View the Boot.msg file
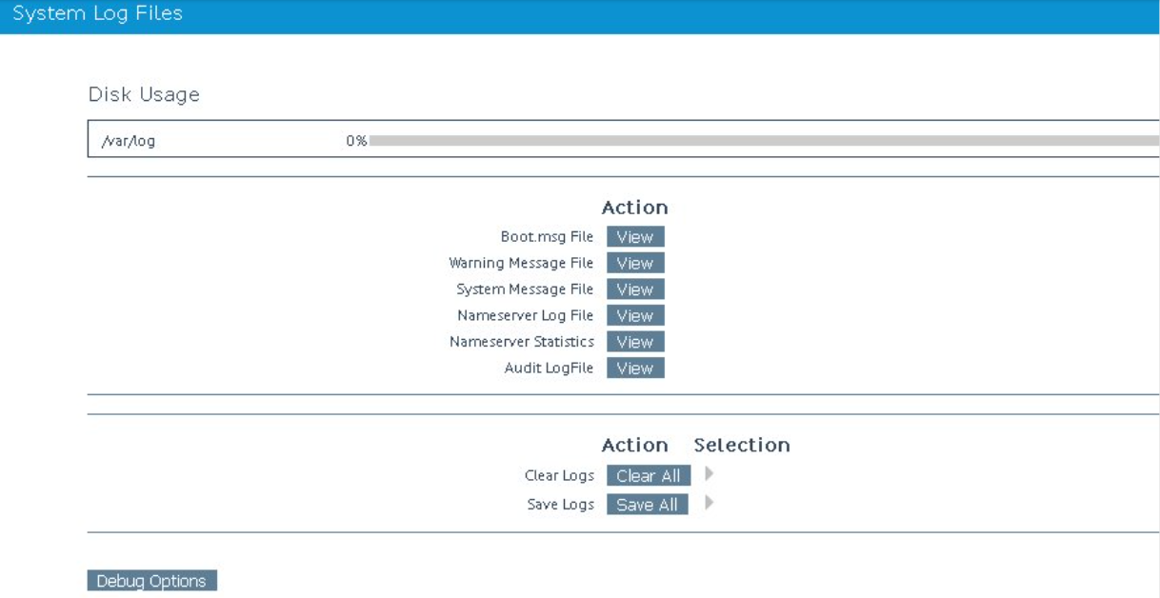Viewport: 1160px width, 598px height. (x=636, y=236)
